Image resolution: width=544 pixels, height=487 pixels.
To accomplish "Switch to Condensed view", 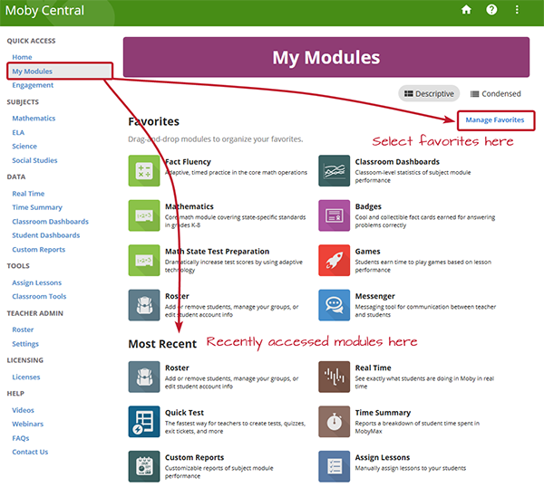I will (x=495, y=93).
